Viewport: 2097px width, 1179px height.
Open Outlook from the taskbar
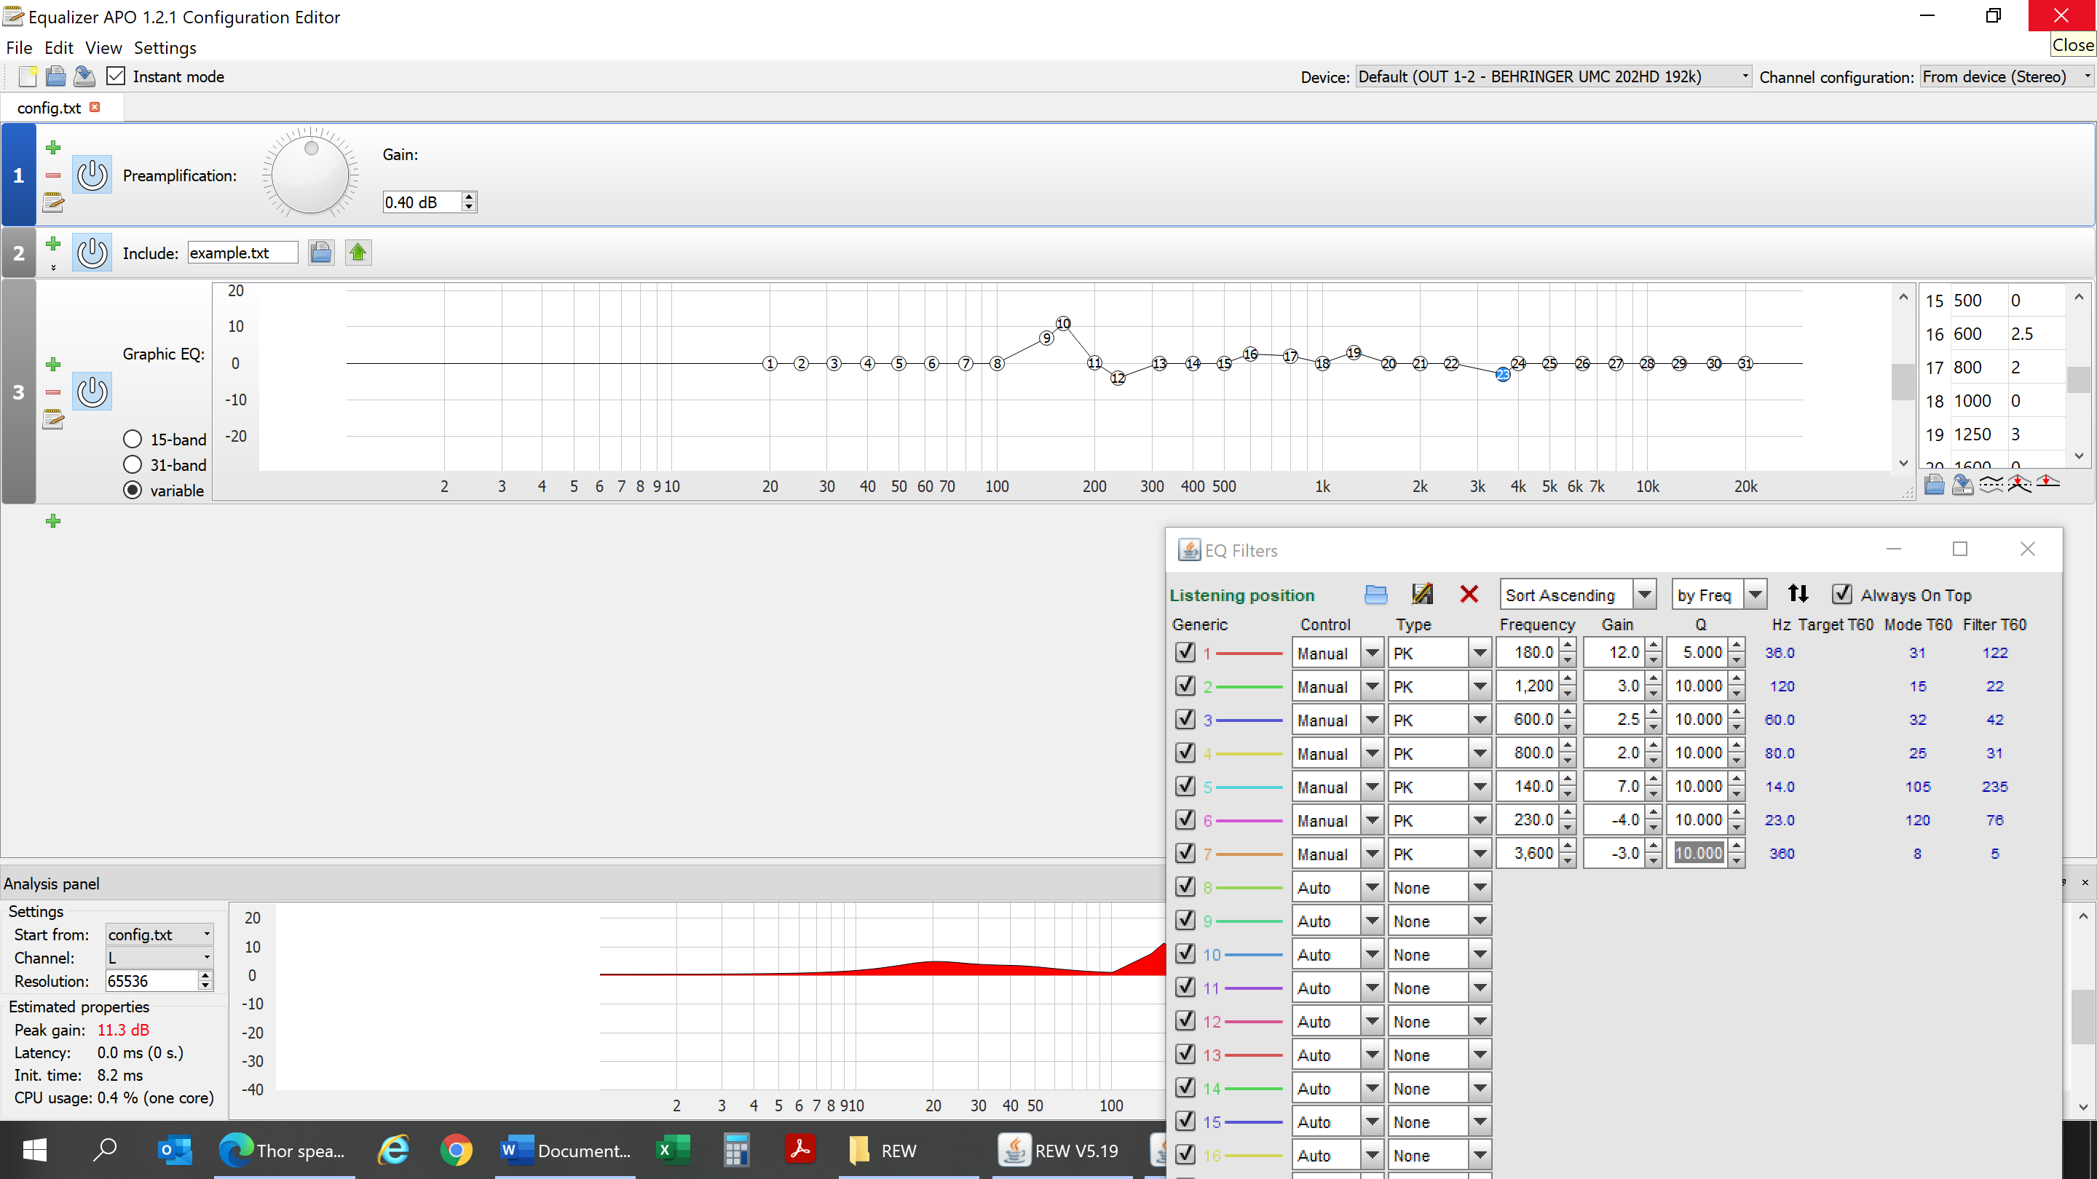click(174, 1150)
